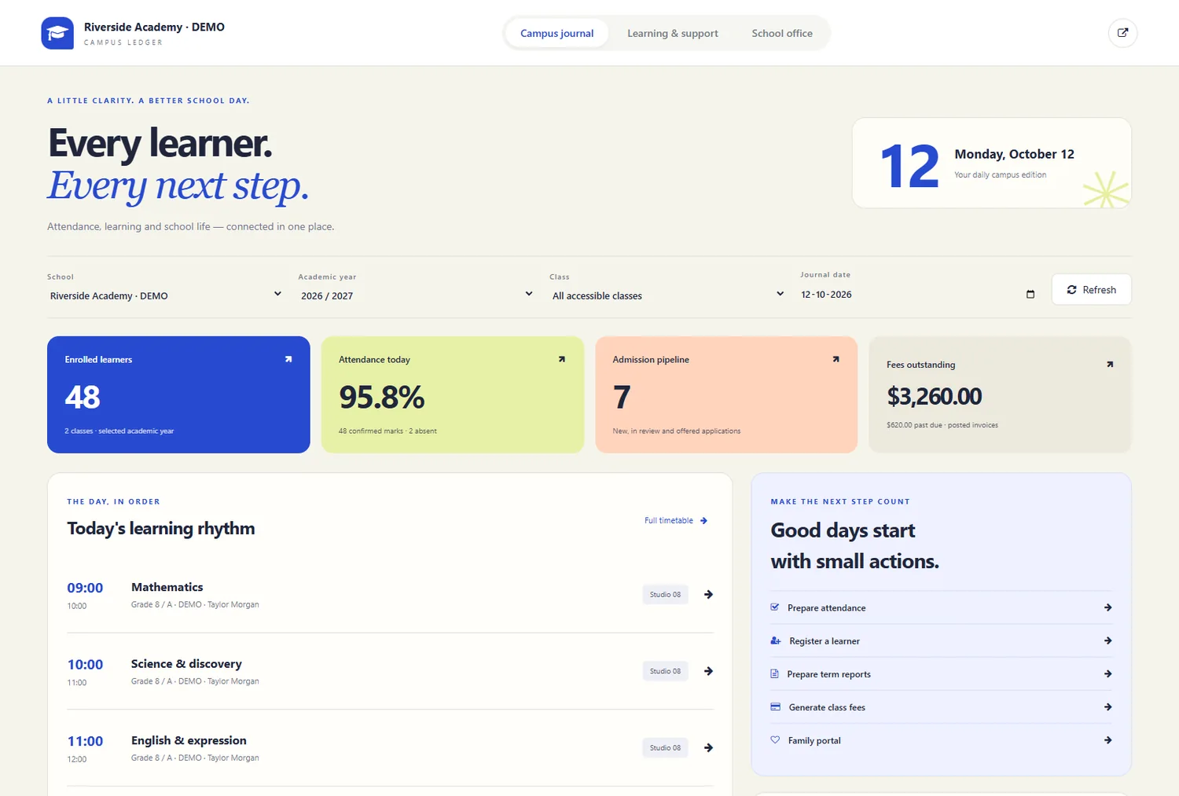Screen dimensions: 1179x796
Task: Click the Prepare term reports document icon
Action: click(774, 673)
